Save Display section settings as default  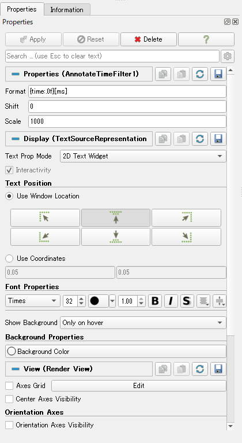point(218,139)
